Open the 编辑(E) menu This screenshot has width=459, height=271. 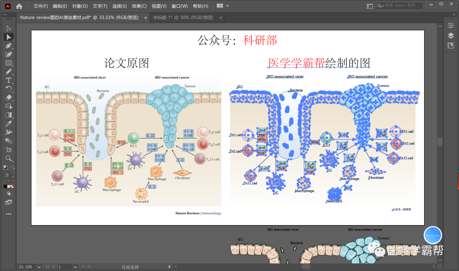[x=60, y=6]
